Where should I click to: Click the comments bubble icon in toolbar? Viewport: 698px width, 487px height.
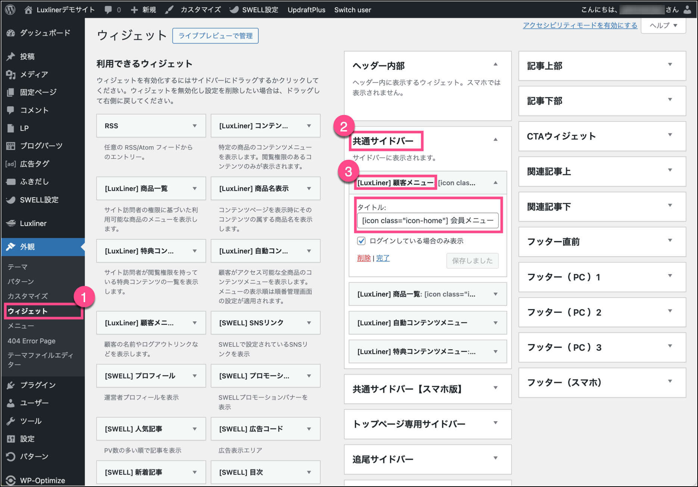(108, 10)
